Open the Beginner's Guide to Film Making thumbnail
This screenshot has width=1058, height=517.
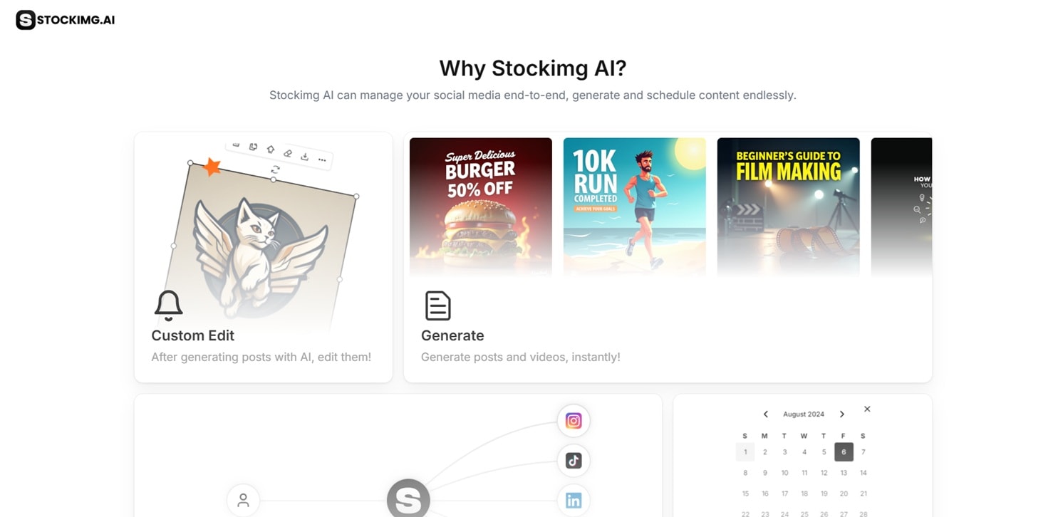click(x=789, y=207)
